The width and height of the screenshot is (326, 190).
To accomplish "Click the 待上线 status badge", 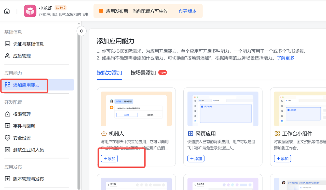I will [x=61, y=8].
